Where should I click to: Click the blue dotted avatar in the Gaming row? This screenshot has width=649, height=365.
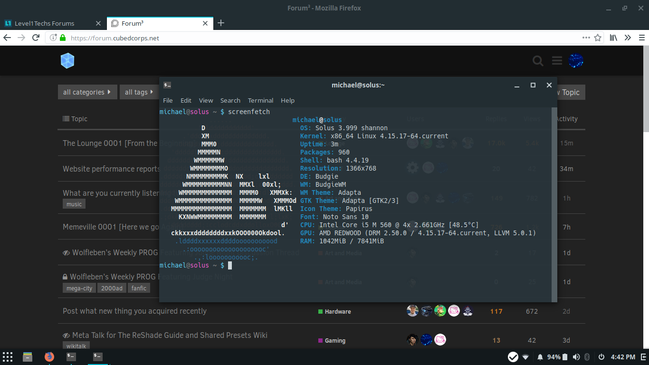point(426,340)
